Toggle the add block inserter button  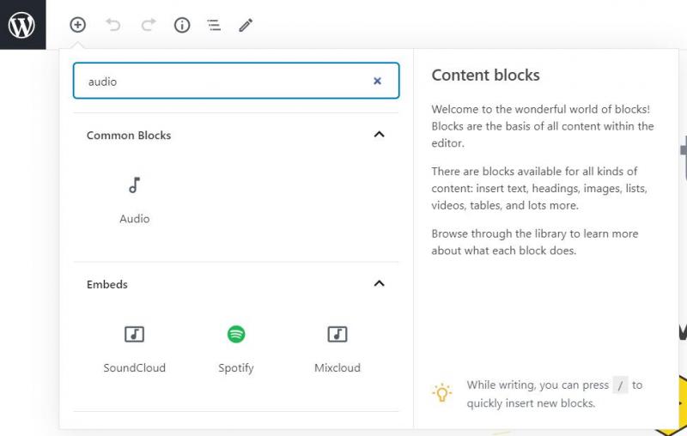tap(78, 25)
